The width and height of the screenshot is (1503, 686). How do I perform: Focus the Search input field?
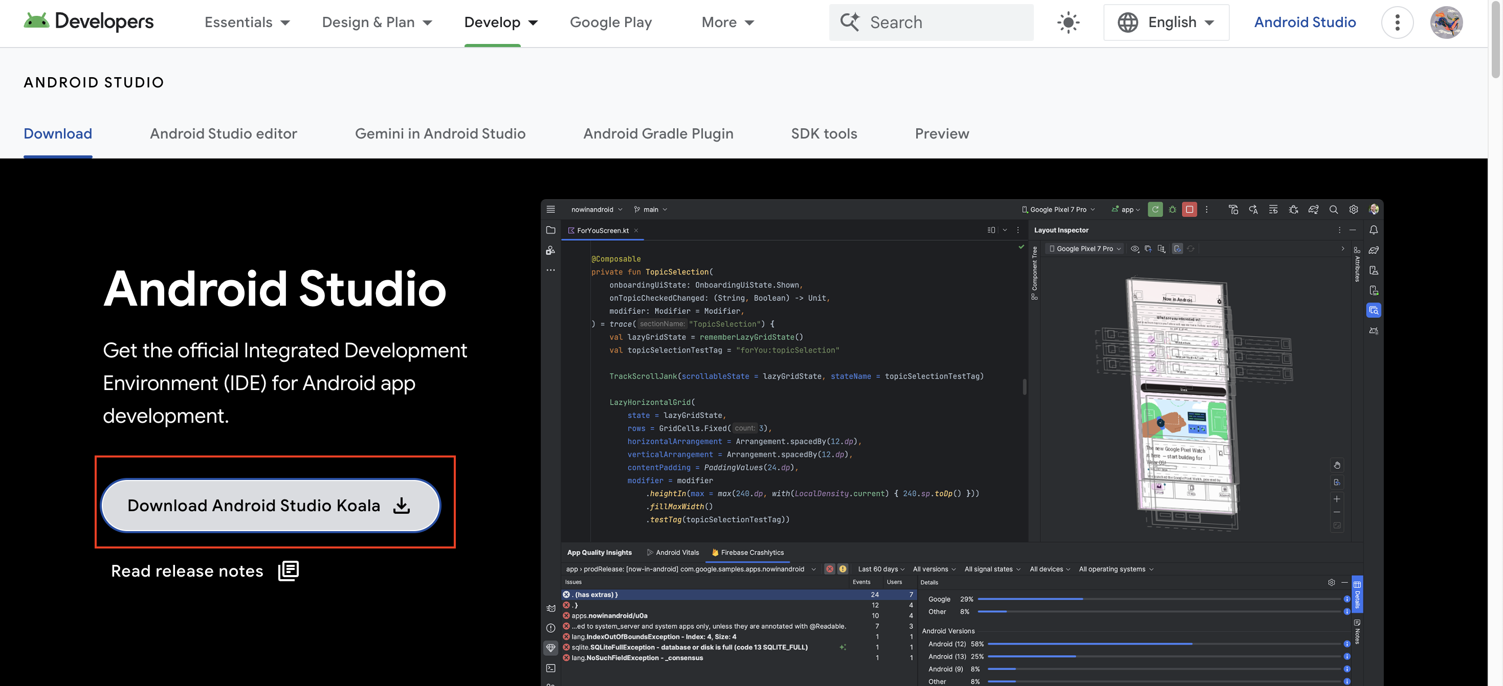[931, 22]
